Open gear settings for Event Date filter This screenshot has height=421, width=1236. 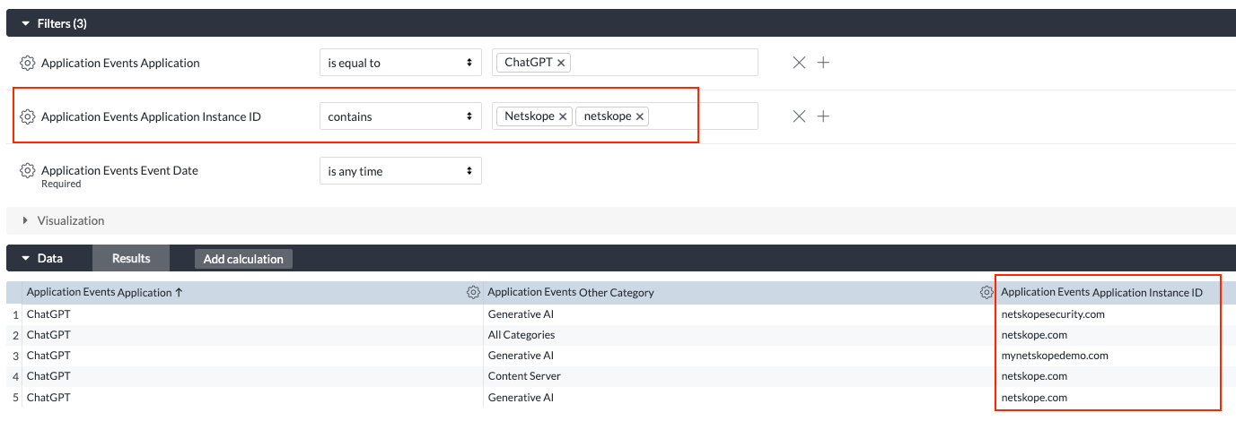click(x=27, y=170)
